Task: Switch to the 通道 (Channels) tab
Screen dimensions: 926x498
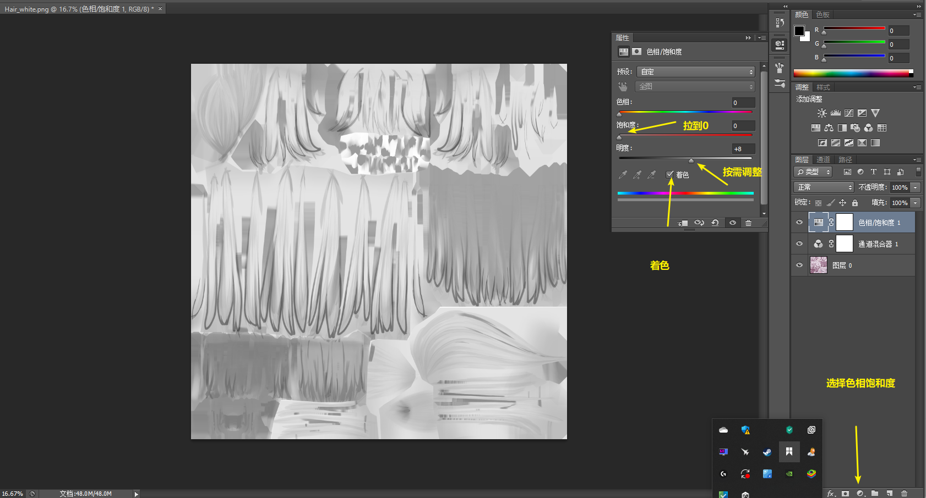Action: tap(823, 159)
